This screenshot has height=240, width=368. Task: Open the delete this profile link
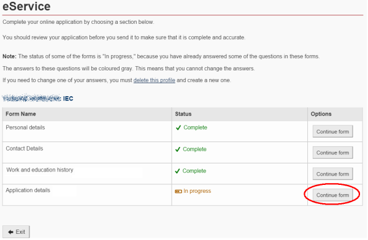click(154, 80)
